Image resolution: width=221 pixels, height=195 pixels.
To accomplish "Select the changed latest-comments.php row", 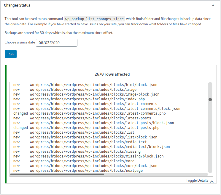I will coord(90,113).
